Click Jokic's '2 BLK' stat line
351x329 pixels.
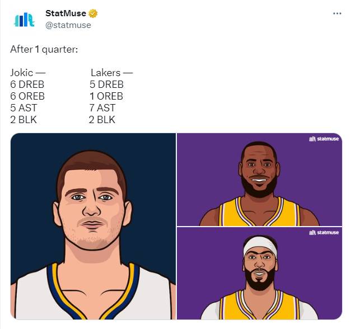[x=24, y=120]
